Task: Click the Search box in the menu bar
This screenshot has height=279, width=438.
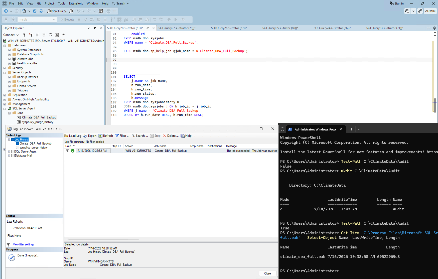Action: click(x=121, y=4)
